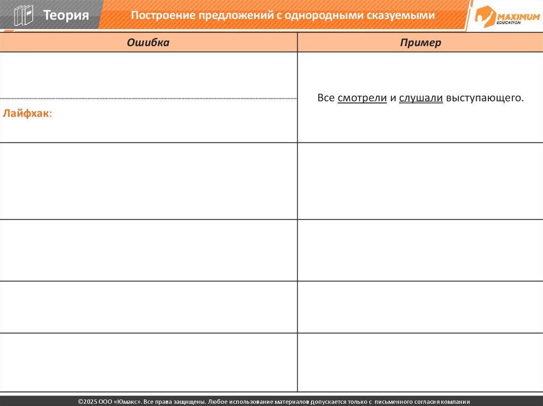Click the Теория heading text

[x=66, y=15]
